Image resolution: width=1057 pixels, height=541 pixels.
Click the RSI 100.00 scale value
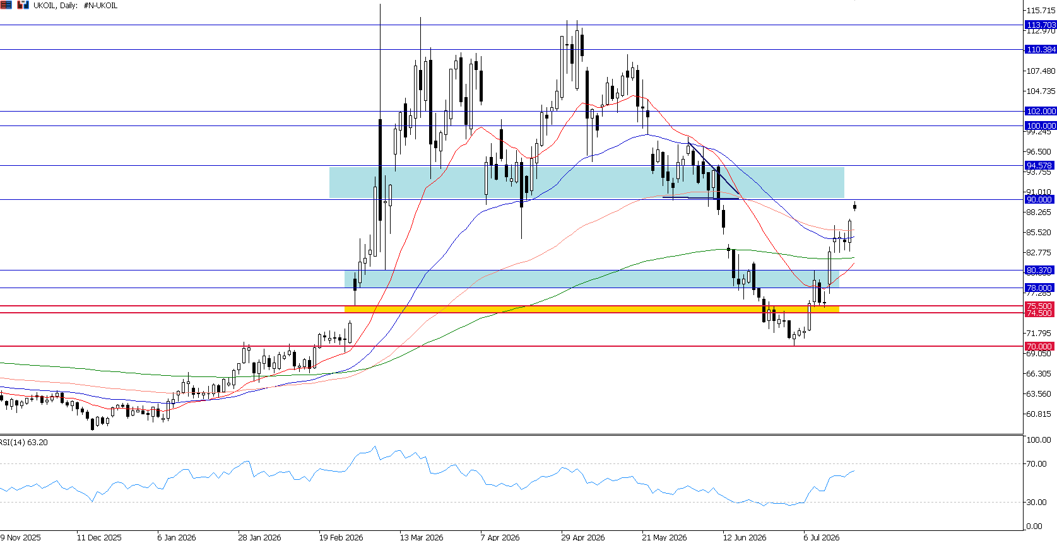[1039, 440]
